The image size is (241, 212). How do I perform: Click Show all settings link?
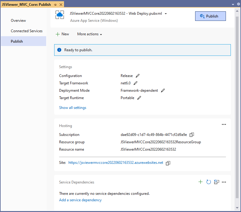pyautogui.click(x=73, y=108)
